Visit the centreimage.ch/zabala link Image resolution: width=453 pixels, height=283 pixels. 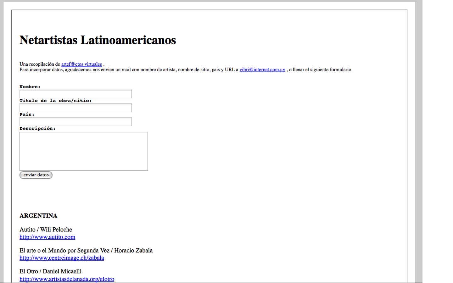[62, 258]
